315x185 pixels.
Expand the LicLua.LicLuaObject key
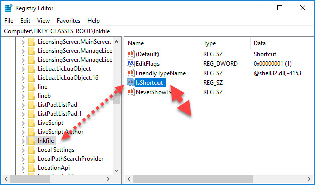click(x=23, y=69)
